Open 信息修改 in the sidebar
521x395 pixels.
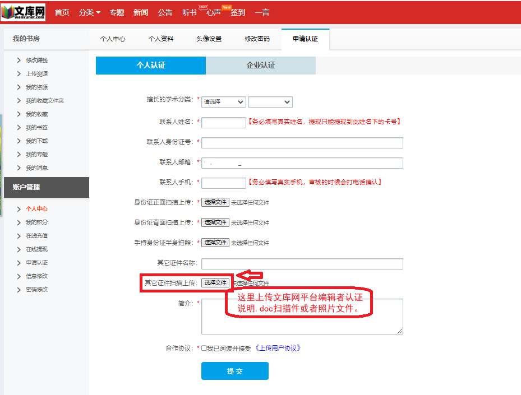click(x=37, y=276)
